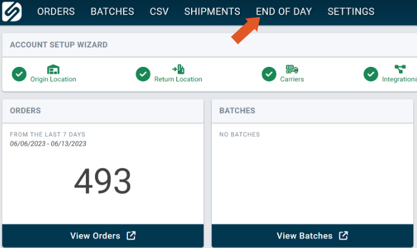Click green checkmark next to Carriers
This screenshot has width=417, height=248.
[x=269, y=74]
